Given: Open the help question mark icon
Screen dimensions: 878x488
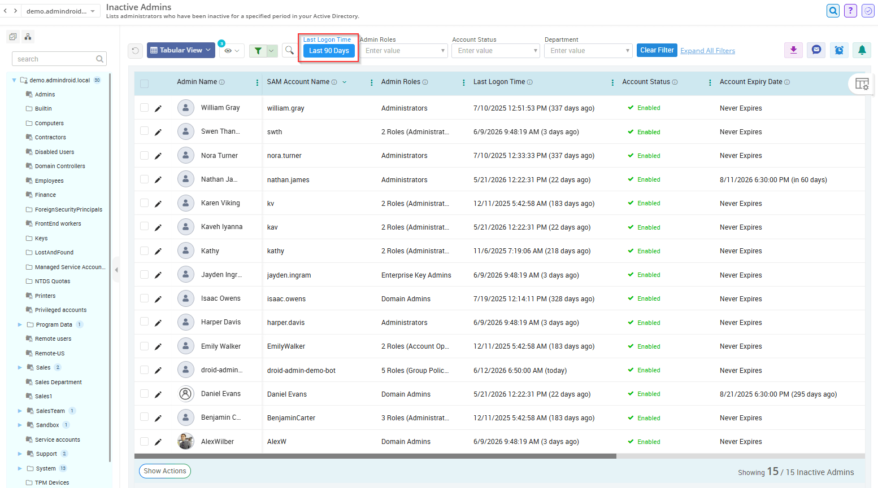Looking at the screenshot, I should point(850,11).
